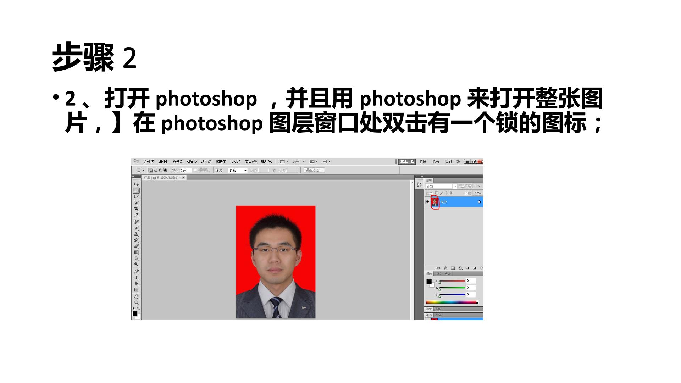
Task: Click the link layers icon
Action: tap(438, 268)
